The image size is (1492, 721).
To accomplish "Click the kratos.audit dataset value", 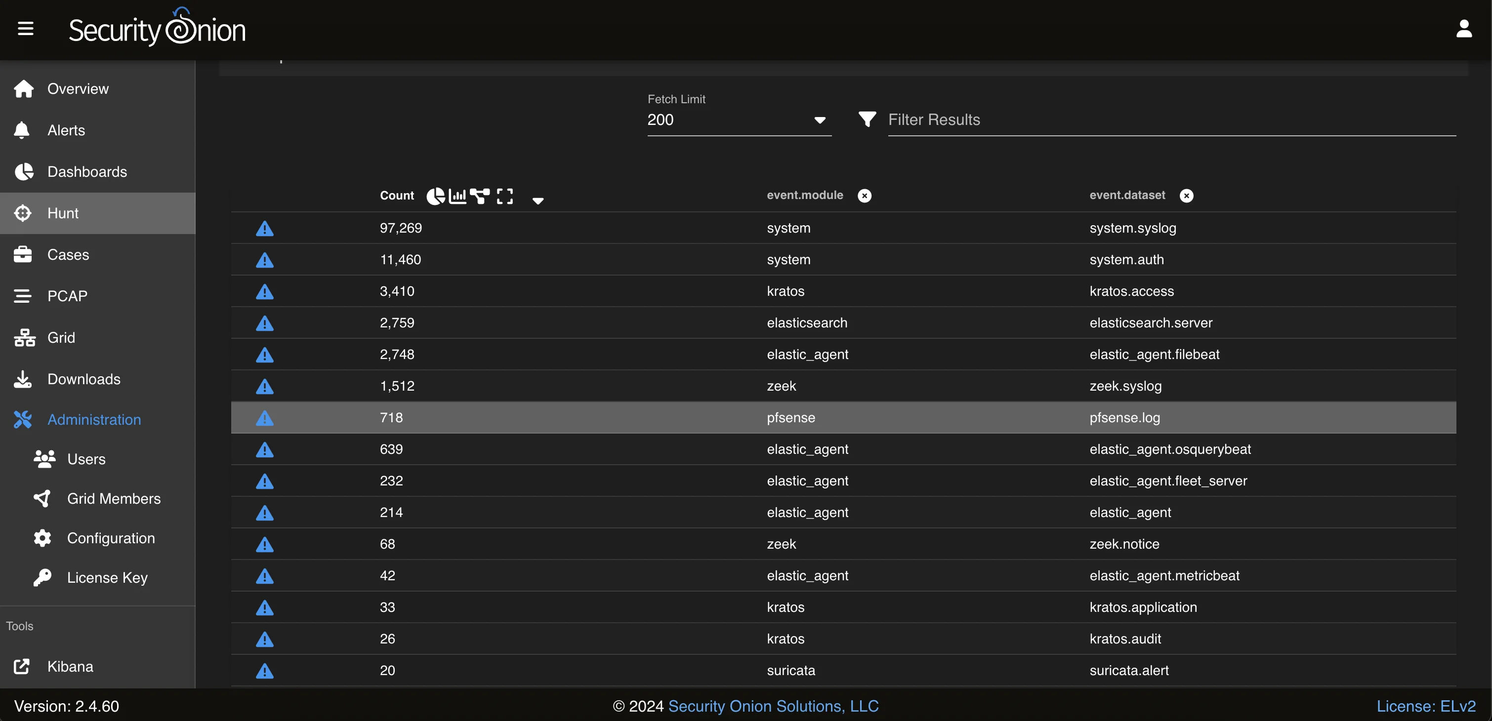I will click(1125, 639).
